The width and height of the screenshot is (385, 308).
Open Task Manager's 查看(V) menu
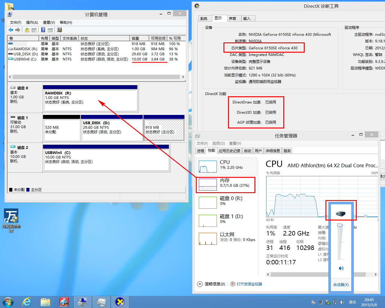235,143
